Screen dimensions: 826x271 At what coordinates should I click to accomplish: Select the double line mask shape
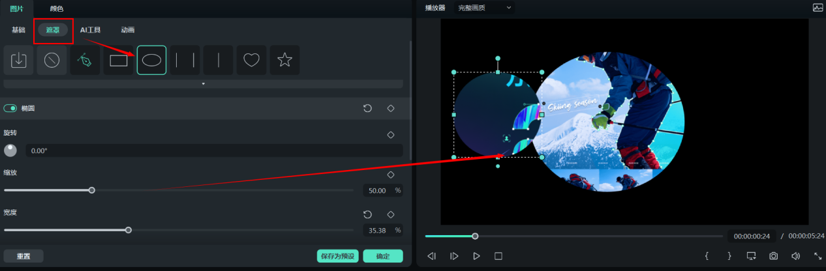pyautogui.click(x=185, y=60)
